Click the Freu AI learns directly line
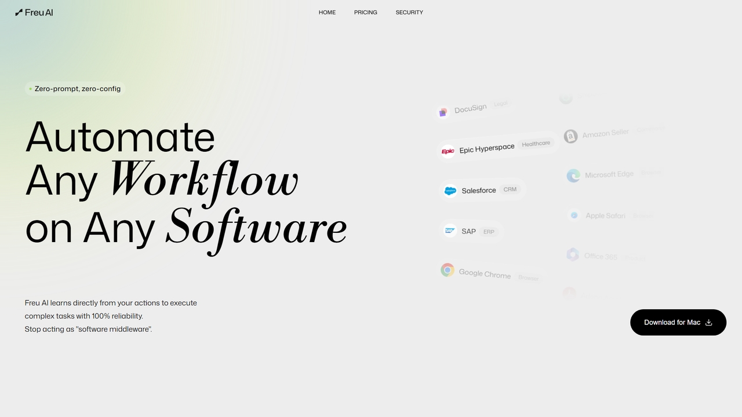 click(111, 303)
